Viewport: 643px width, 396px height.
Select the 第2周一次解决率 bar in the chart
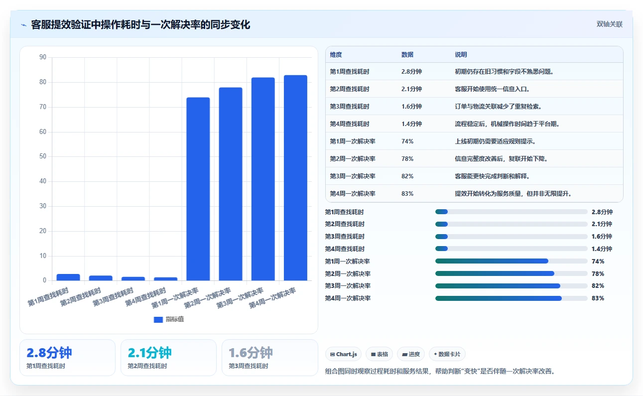pyautogui.click(x=231, y=184)
